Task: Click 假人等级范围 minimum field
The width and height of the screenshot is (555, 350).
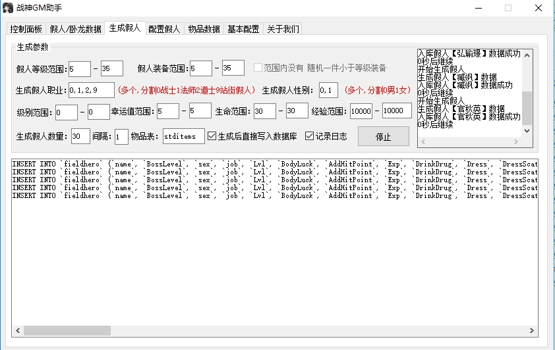Action: 80,69
